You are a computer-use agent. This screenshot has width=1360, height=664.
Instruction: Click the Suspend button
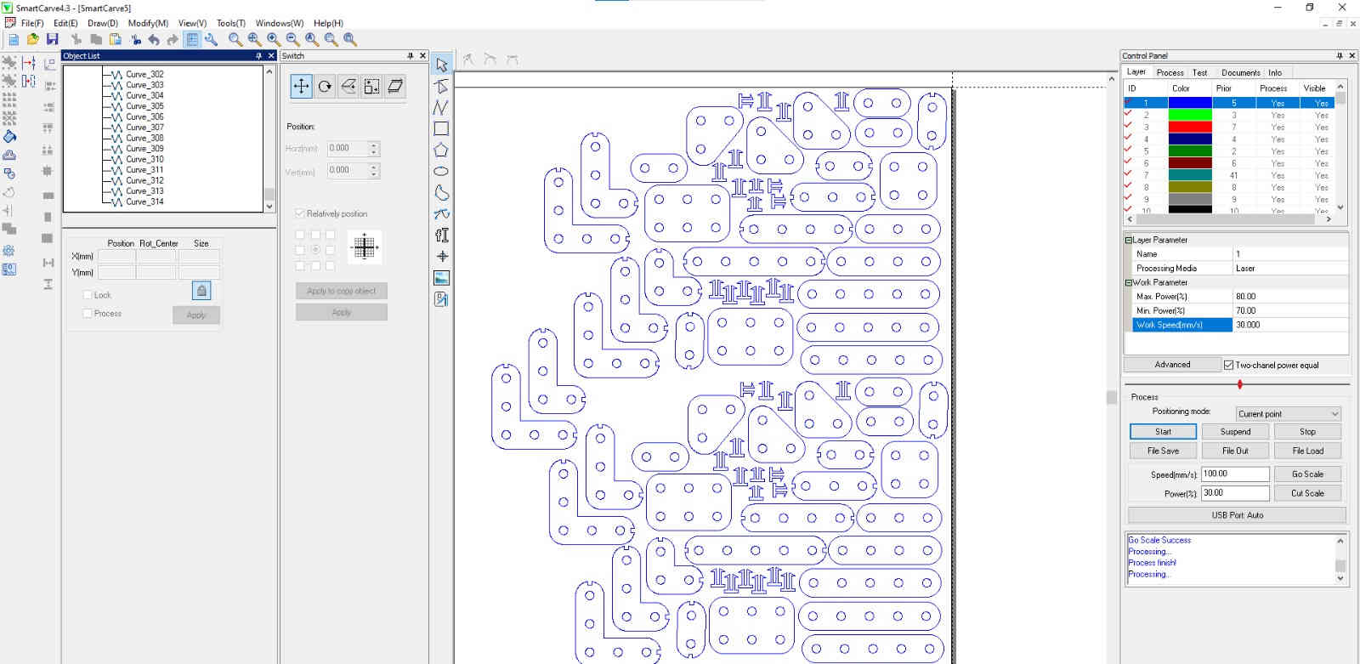[1235, 432]
